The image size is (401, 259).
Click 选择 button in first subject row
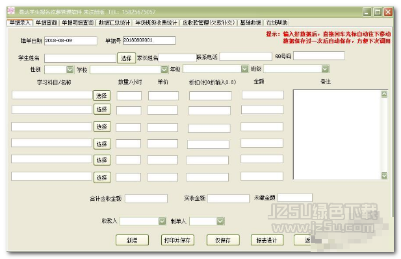tap(102, 95)
